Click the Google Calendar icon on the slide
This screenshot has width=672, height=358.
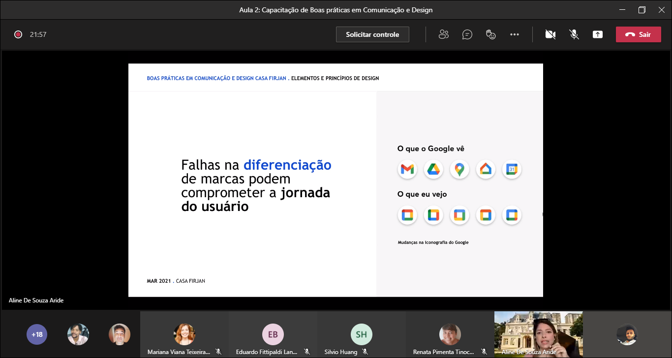(512, 170)
